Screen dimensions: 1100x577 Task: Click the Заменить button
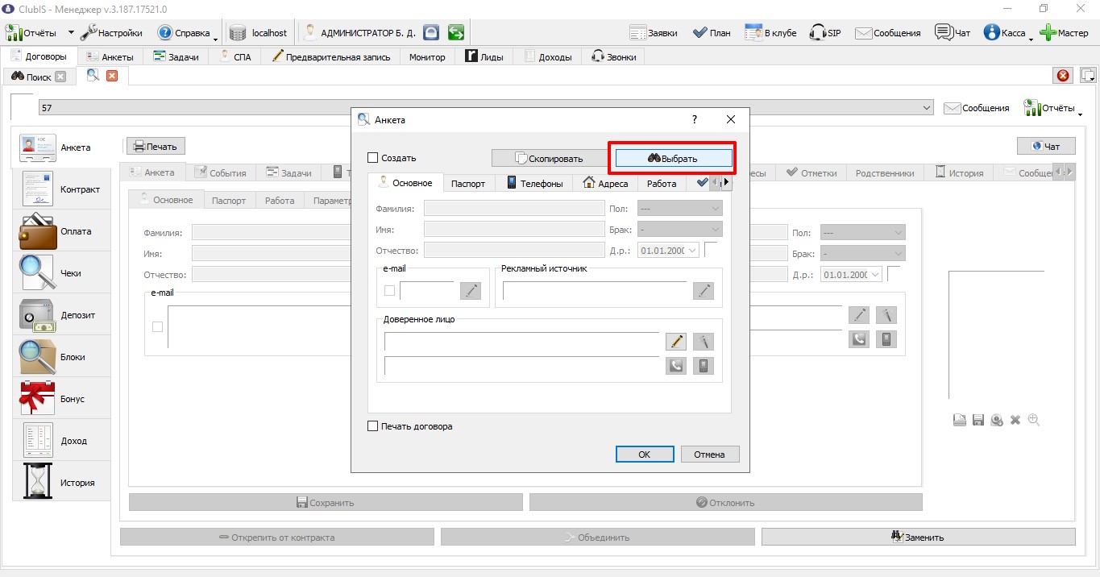[x=918, y=537]
